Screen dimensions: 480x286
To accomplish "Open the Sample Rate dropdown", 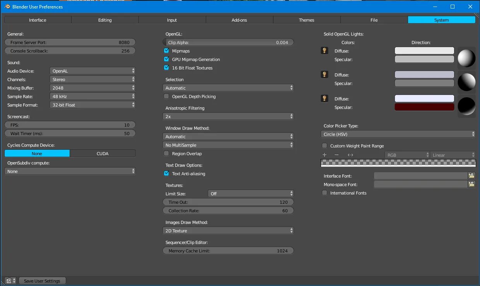I will (x=93, y=96).
